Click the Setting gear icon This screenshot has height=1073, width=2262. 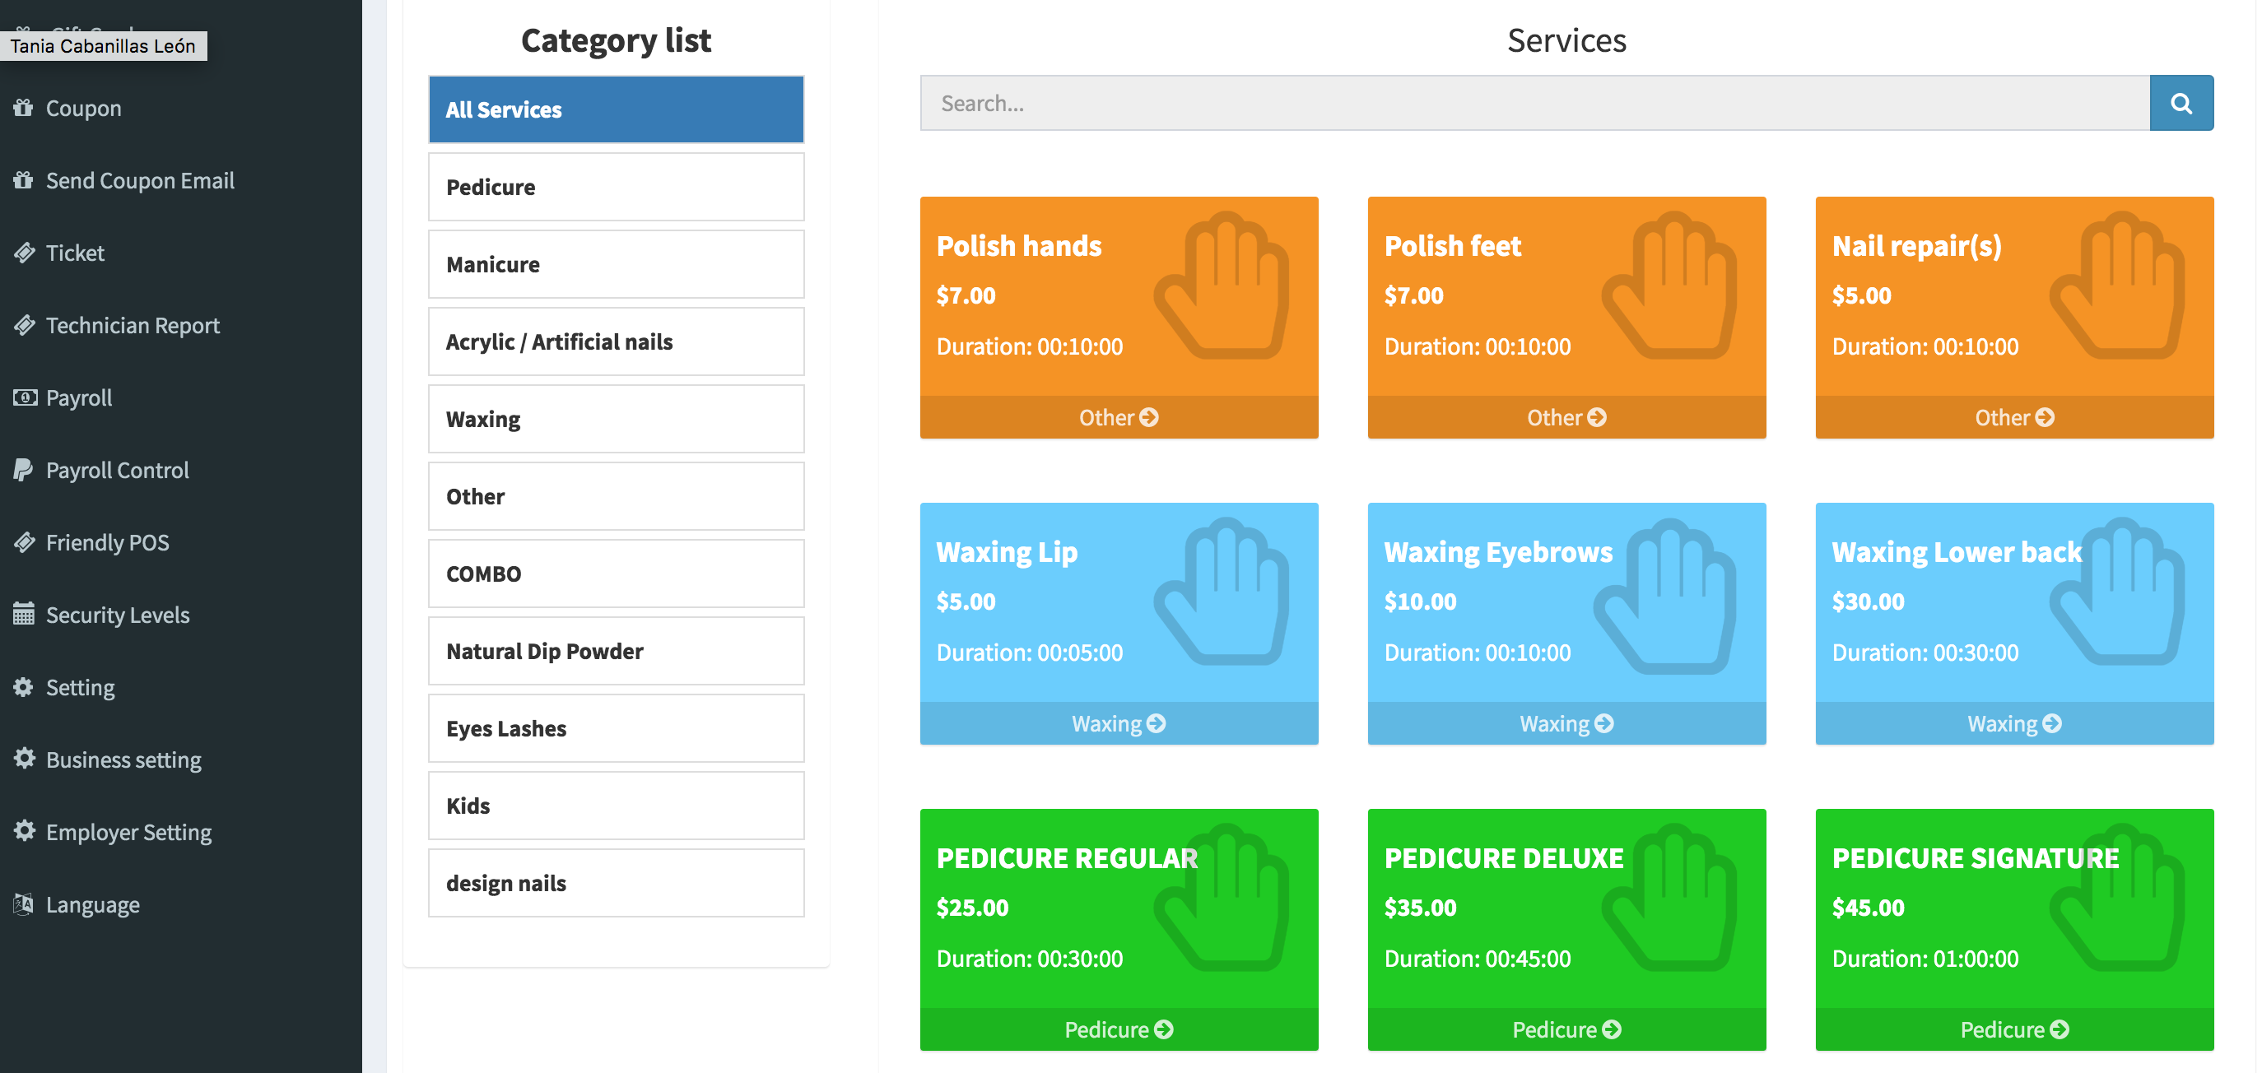[23, 686]
